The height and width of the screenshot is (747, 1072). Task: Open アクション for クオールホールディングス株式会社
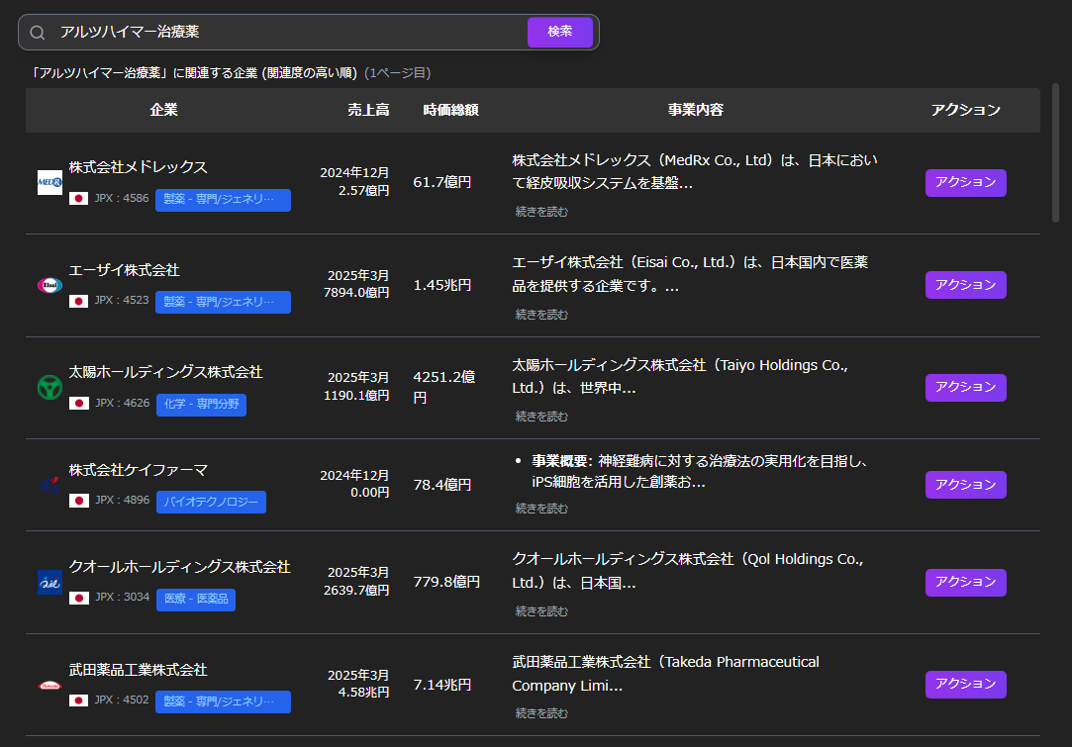click(x=965, y=583)
